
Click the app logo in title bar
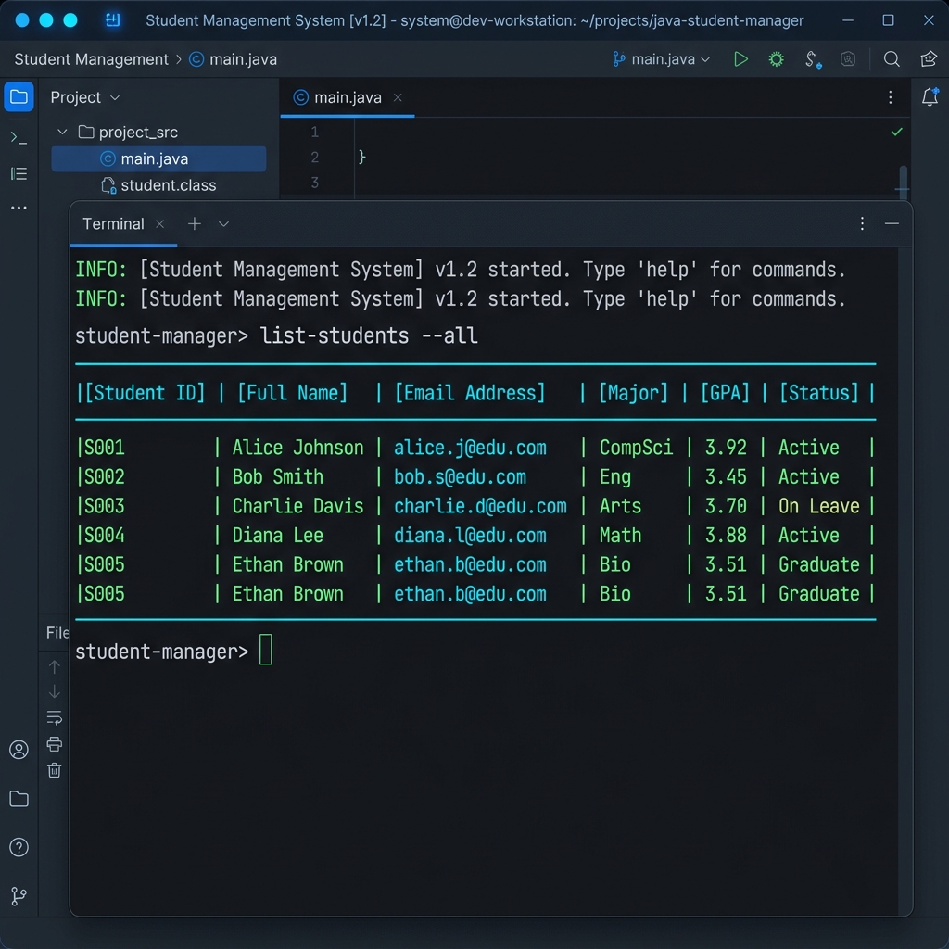112,20
